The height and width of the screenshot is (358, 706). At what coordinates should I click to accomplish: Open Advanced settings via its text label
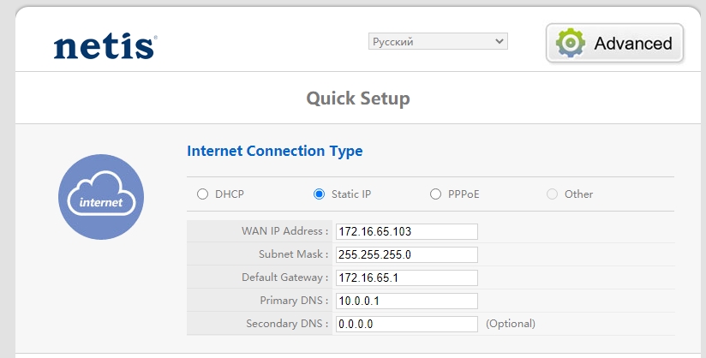pos(633,44)
